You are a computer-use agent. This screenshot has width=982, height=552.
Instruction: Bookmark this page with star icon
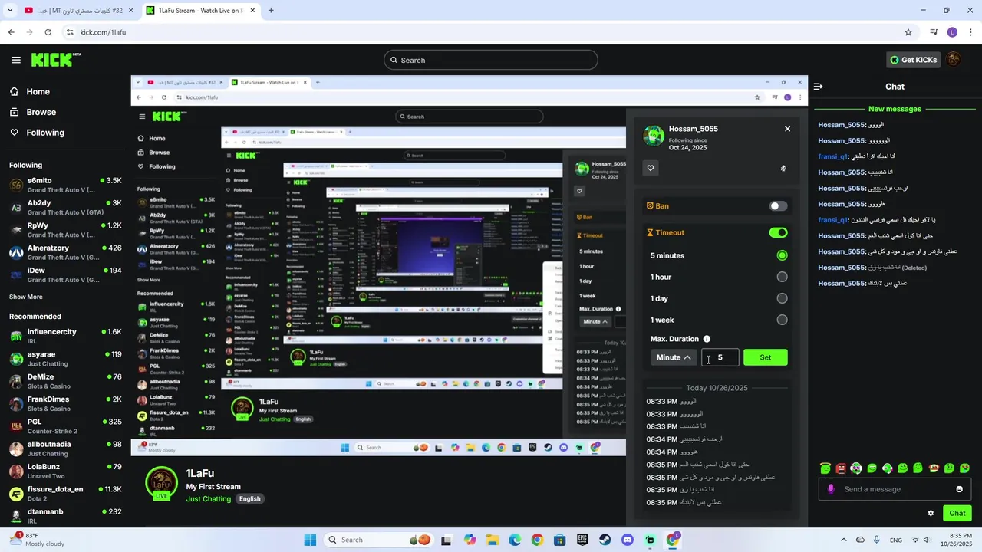coord(908,32)
